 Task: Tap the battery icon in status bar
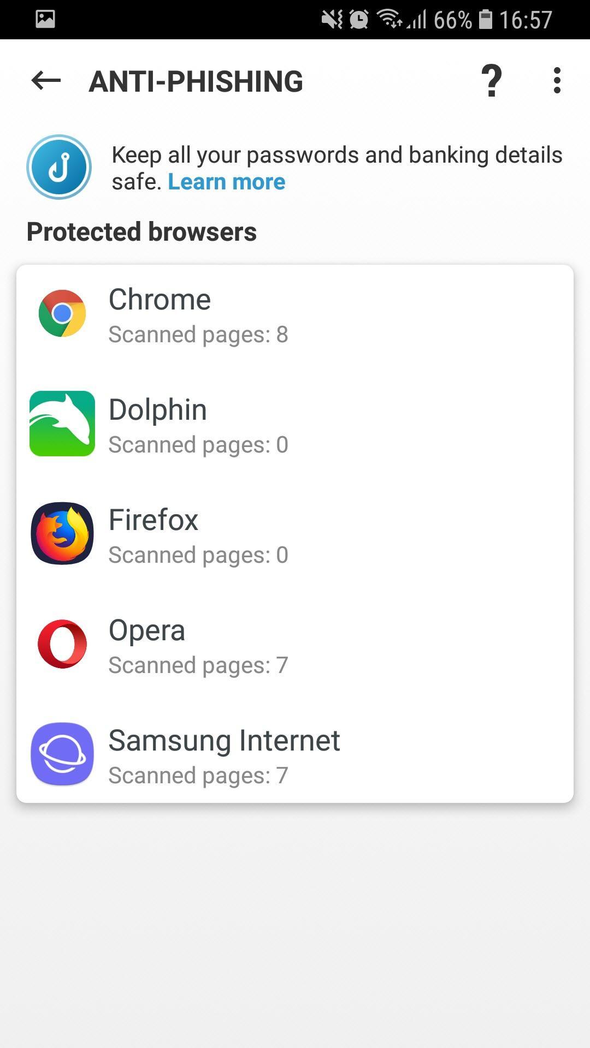tap(485, 20)
